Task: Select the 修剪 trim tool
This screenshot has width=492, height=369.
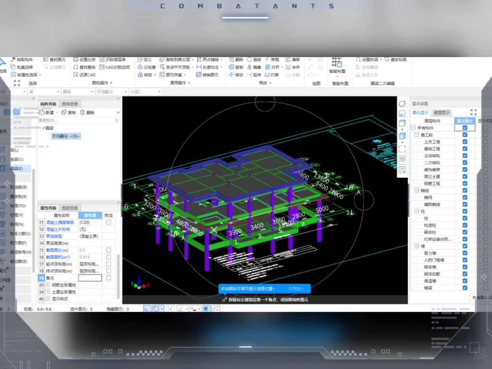Action: (x=272, y=60)
